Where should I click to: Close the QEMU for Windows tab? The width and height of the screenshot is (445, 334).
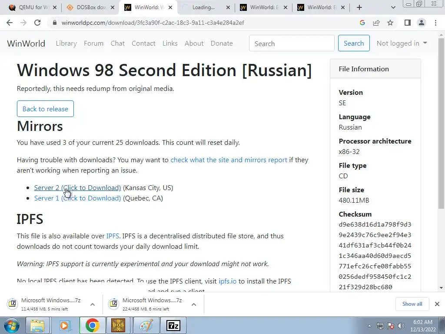55,7
